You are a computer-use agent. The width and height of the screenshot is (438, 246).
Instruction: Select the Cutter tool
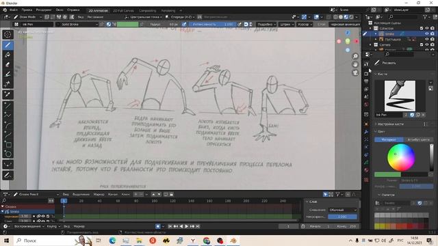point(8,84)
